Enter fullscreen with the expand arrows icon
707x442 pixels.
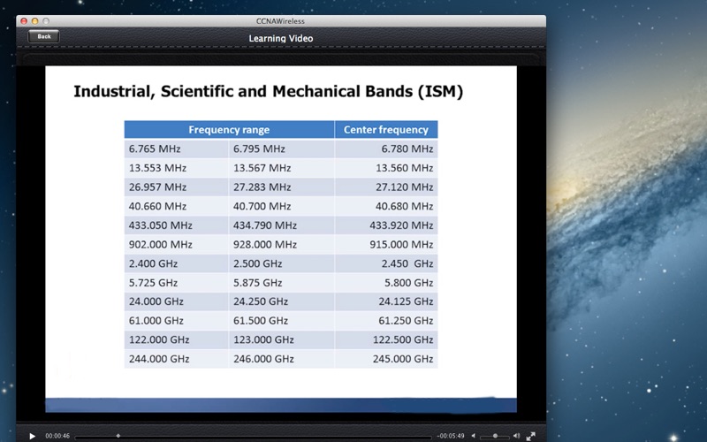pyautogui.click(x=531, y=436)
